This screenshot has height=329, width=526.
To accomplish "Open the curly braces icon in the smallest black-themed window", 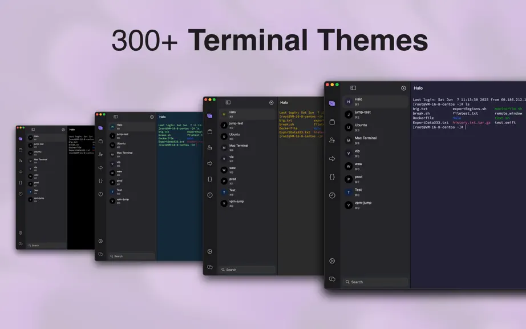I will [x=21, y=183].
